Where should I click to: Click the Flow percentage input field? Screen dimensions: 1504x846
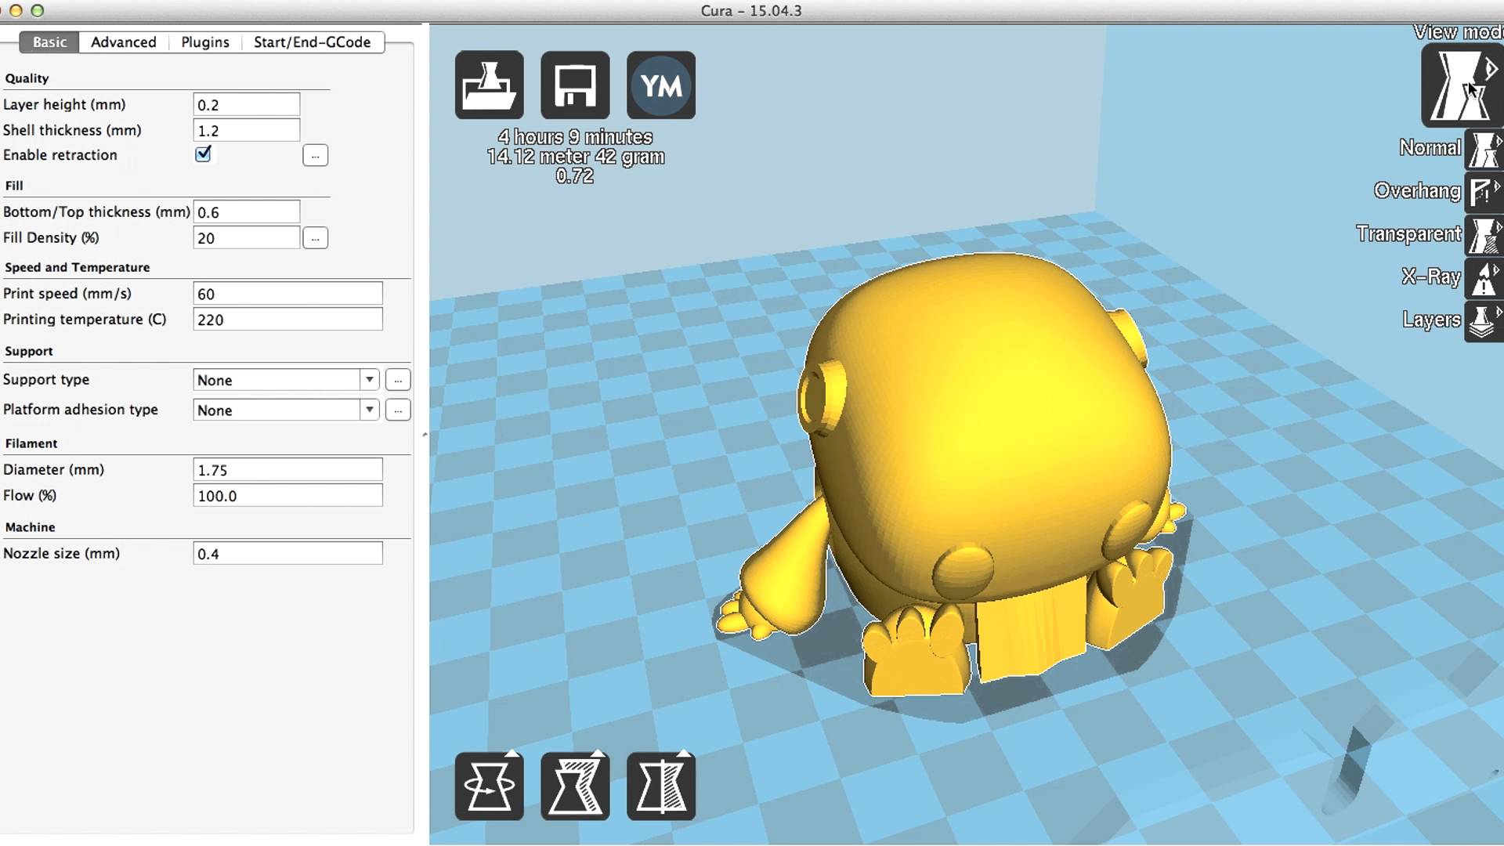[x=287, y=496]
